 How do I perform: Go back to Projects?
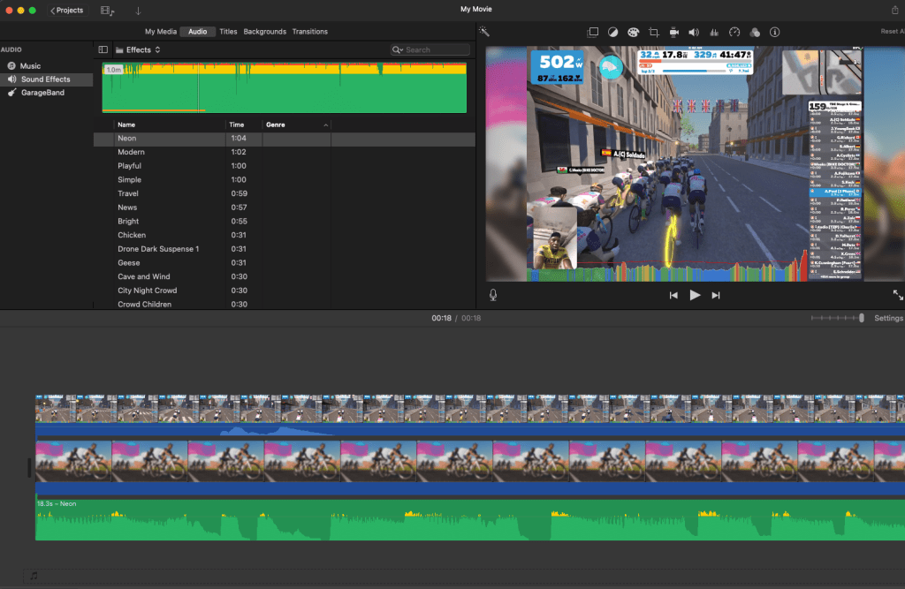point(66,11)
